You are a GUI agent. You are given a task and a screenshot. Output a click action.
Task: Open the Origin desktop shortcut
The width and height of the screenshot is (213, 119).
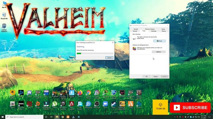coord(38,105)
